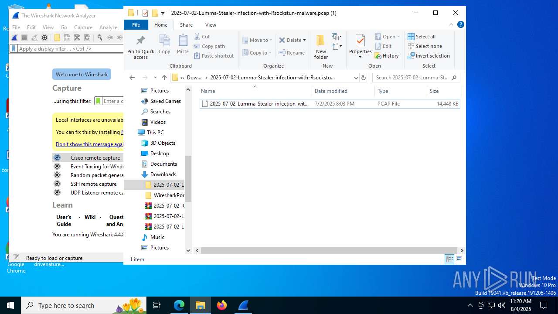Sort by Date modified column

tap(343, 91)
